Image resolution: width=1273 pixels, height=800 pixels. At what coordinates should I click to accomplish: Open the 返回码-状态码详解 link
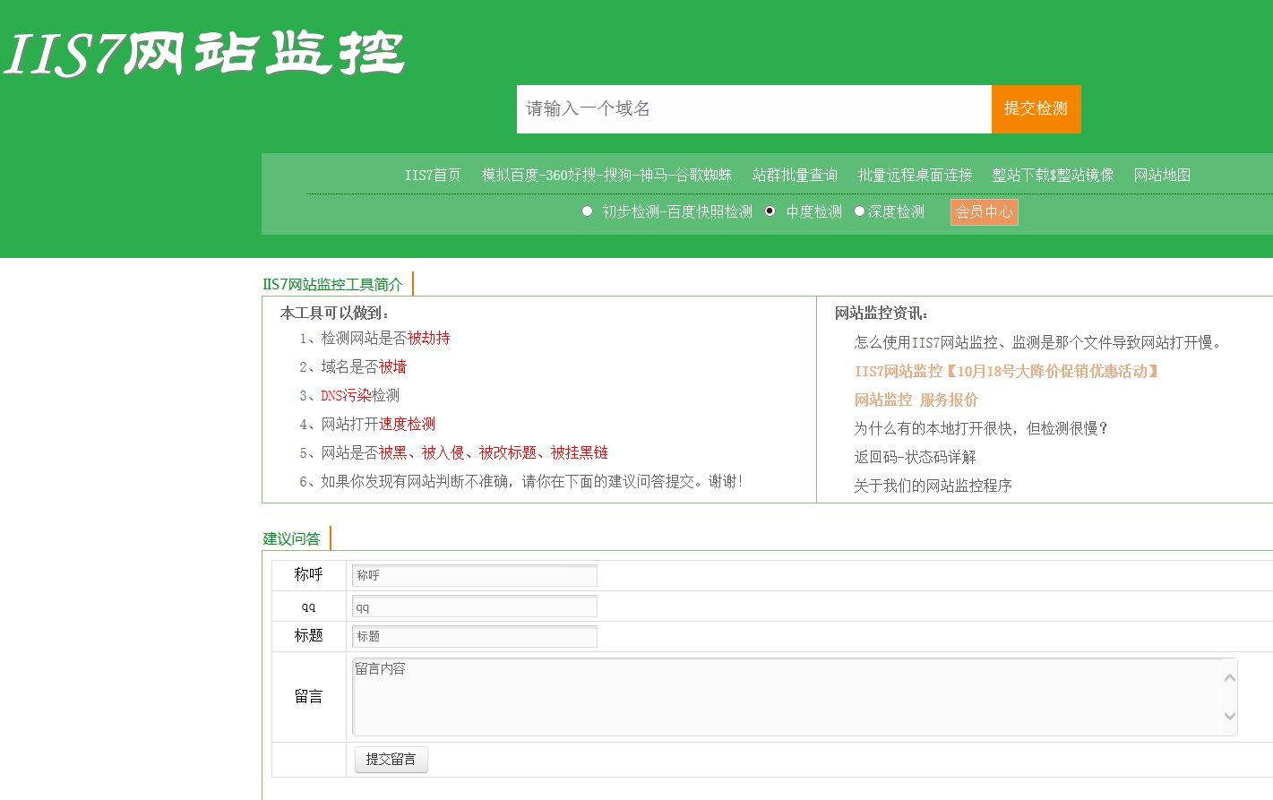915,457
